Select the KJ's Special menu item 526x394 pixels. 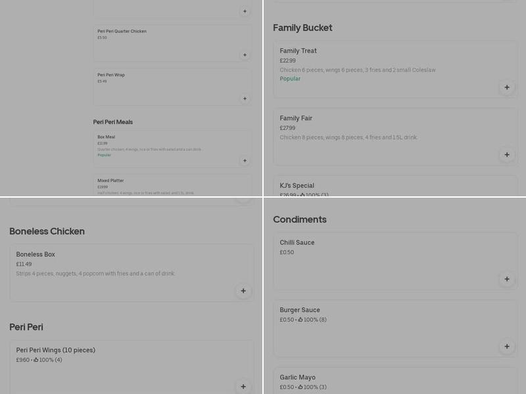[297, 186]
